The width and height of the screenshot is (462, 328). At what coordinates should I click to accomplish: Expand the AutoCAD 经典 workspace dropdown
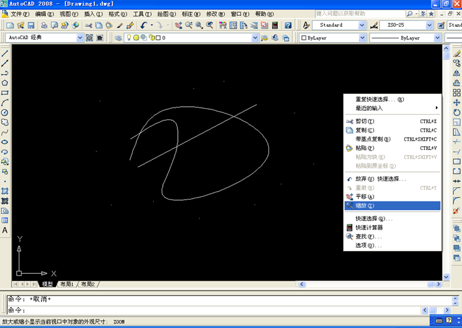tap(80, 38)
